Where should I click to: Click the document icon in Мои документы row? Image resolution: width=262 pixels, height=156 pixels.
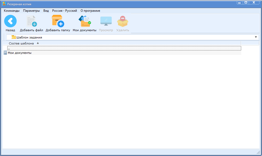[5, 53]
